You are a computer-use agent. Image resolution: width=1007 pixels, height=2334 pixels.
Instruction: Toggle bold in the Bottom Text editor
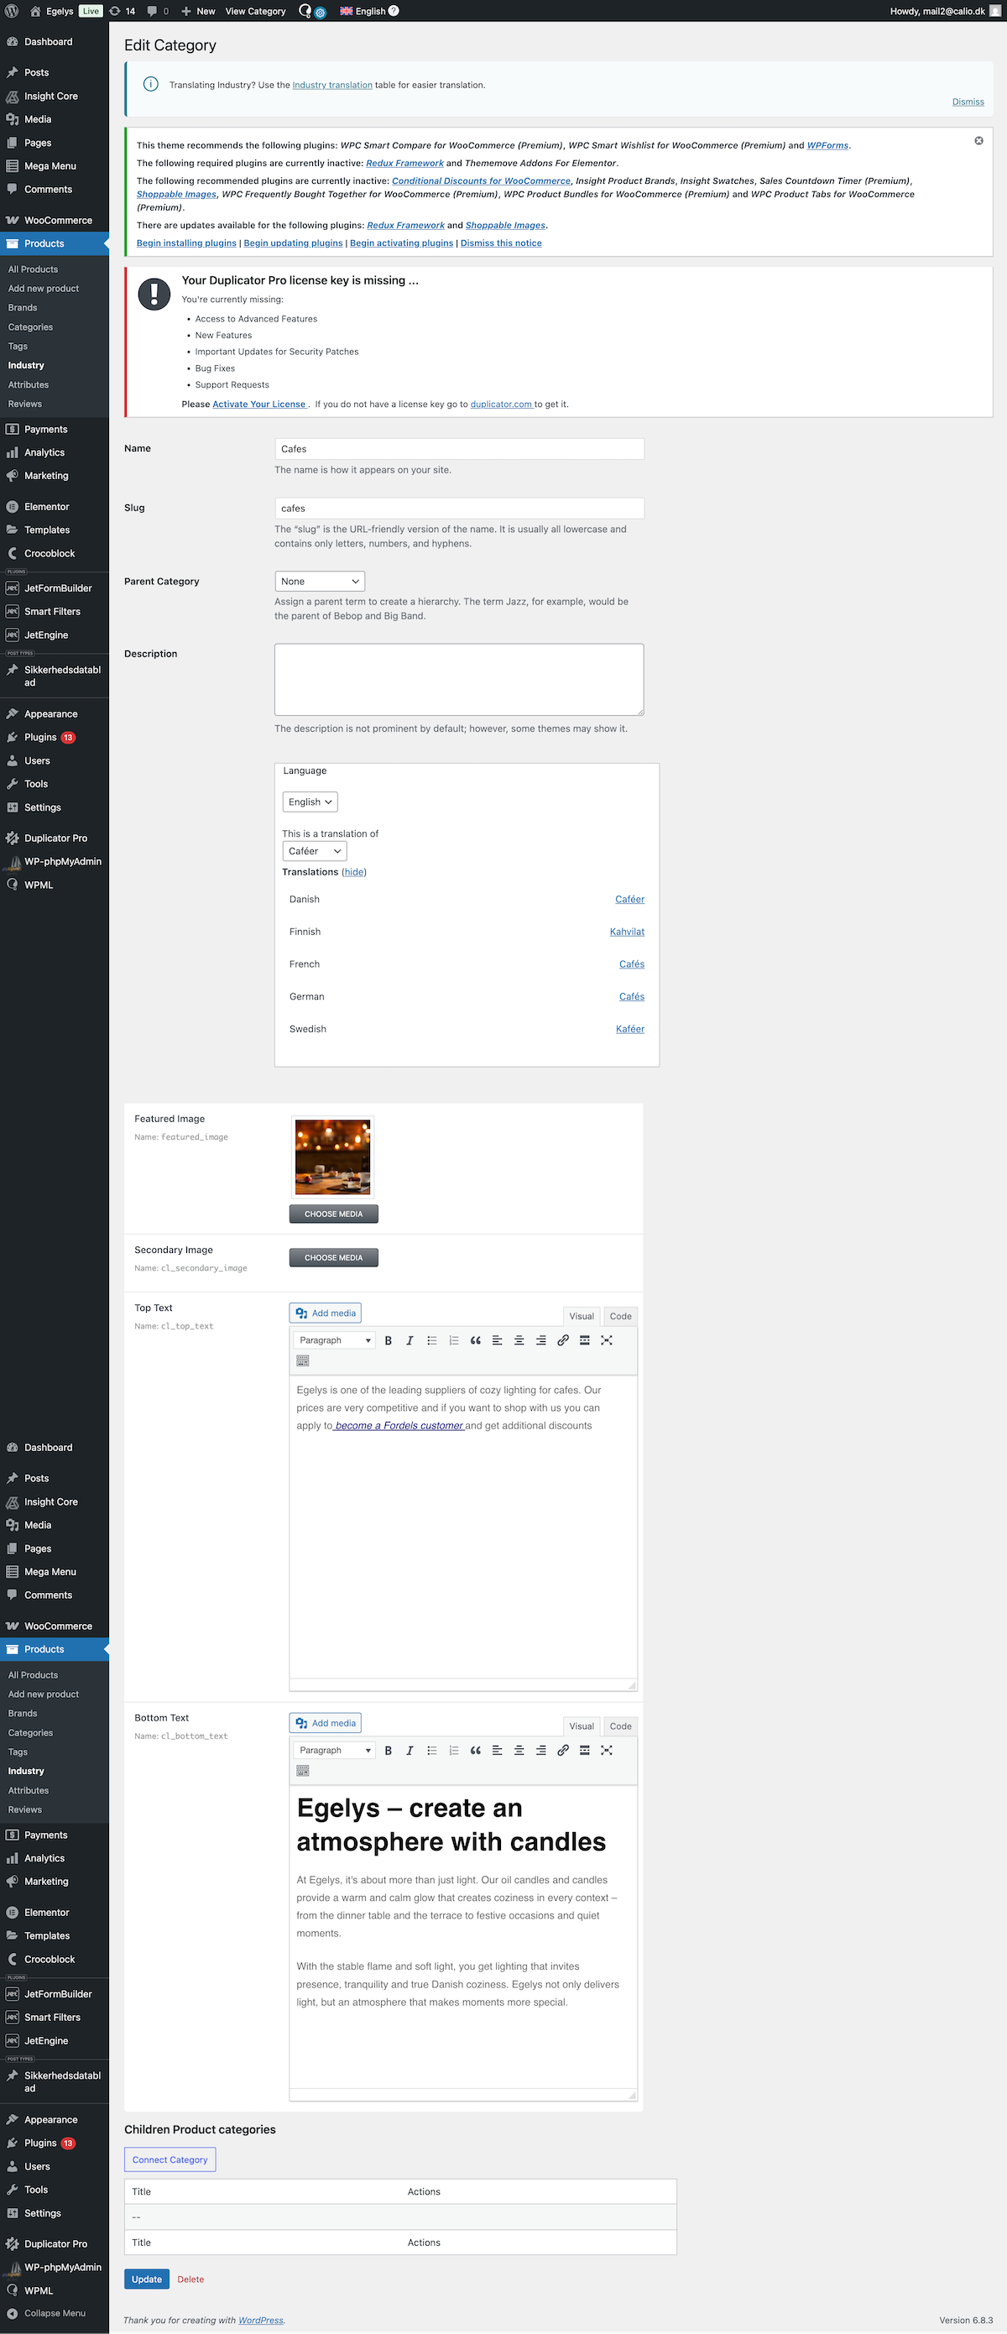pyautogui.click(x=389, y=1751)
